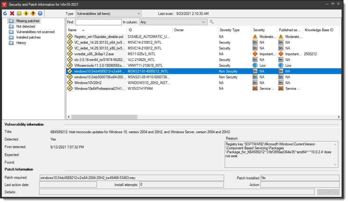This screenshot has height=203, width=348.
Task: Open help via the question mark icon
Action: (40, 13)
